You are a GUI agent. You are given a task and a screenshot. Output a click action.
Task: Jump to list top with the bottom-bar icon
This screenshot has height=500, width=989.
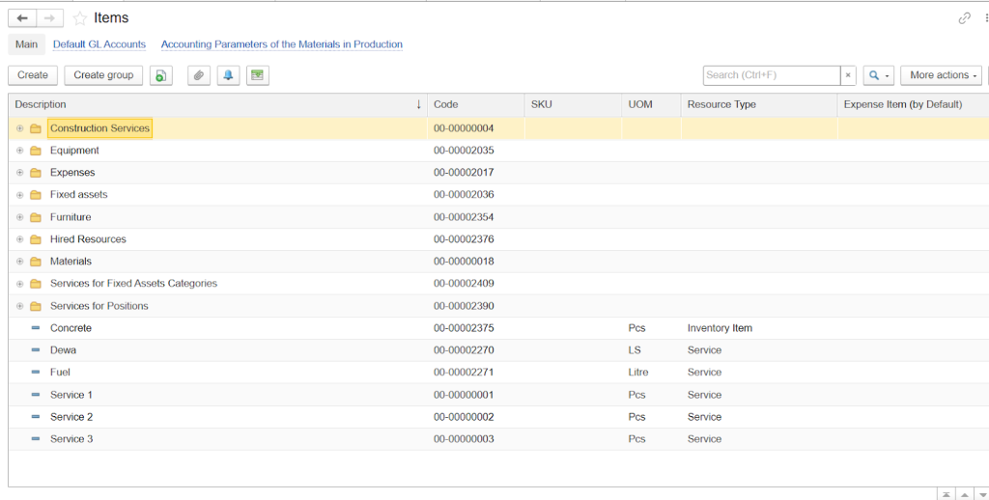point(947,494)
